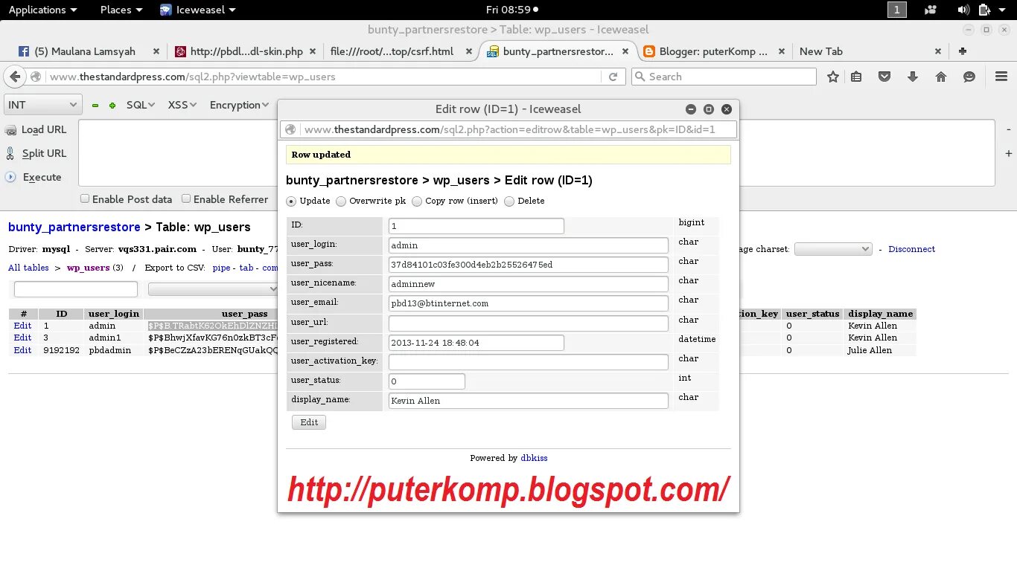This screenshot has width=1017, height=571.
Task: Open a new tab with plus icon
Action: point(963,51)
